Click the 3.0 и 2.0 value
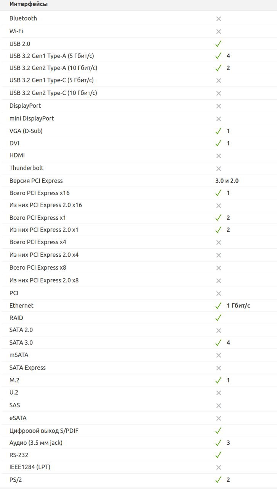The image size is (277, 489). (227, 181)
